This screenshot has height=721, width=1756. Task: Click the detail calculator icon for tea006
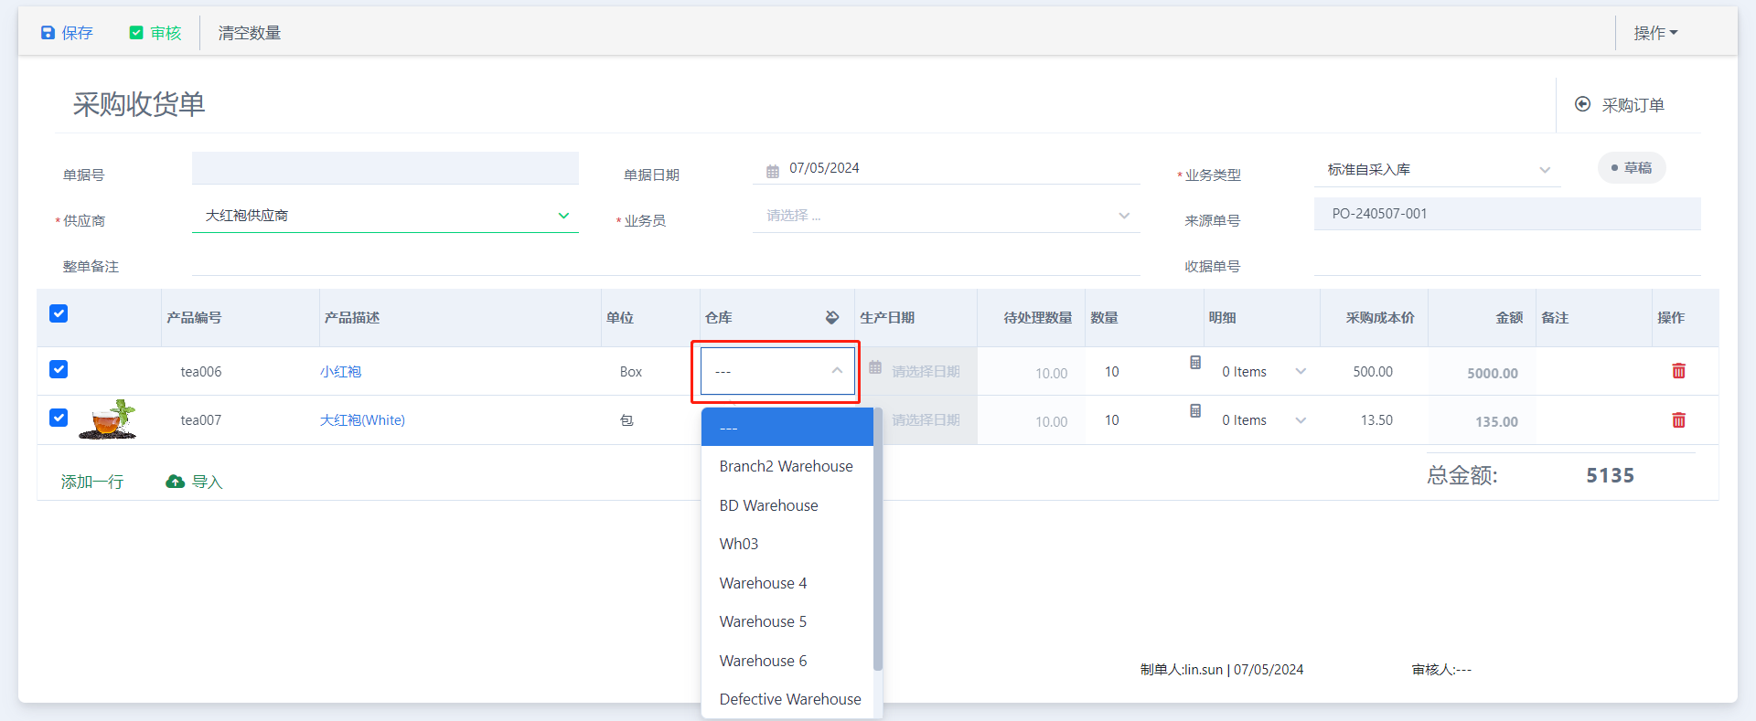(1195, 363)
